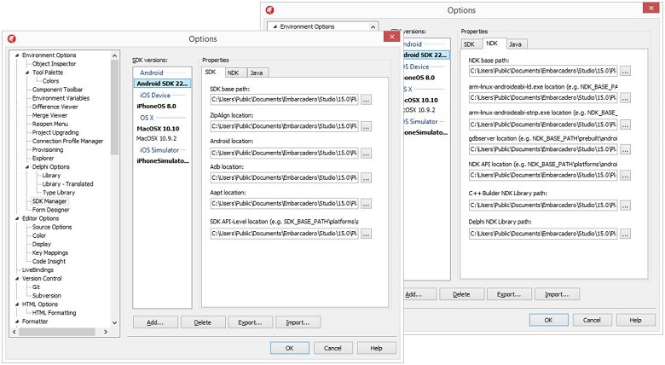
Task: Switch to Java tab in front window
Action: coord(257,73)
